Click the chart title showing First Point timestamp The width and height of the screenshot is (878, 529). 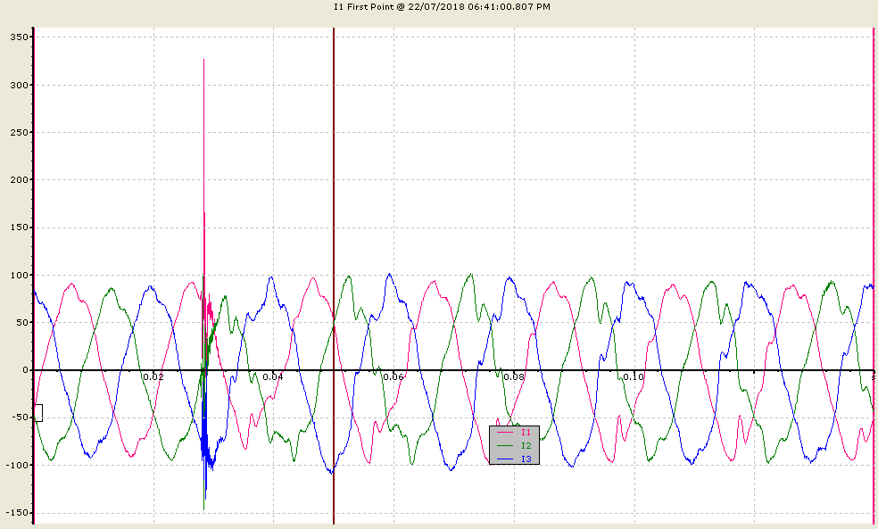coord(442,7)
